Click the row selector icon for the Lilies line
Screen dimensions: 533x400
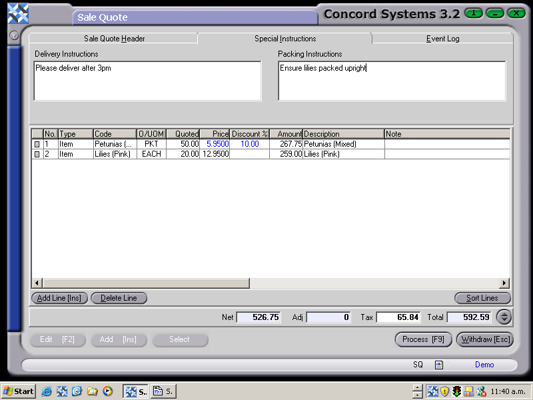[38, 153]
